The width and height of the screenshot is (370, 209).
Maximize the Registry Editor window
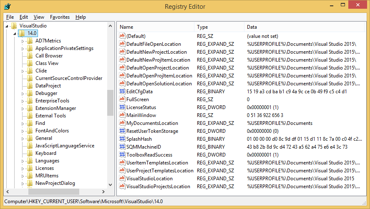[x=343, y=5]
